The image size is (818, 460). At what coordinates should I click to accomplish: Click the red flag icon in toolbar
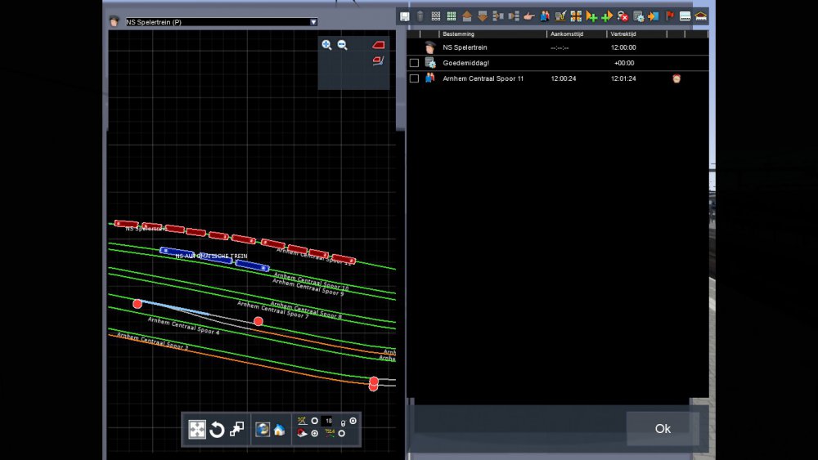click(670, 16)
